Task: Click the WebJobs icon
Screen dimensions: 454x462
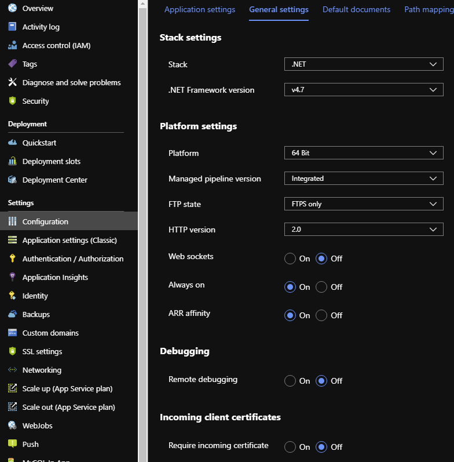Action: coord(12,425)
